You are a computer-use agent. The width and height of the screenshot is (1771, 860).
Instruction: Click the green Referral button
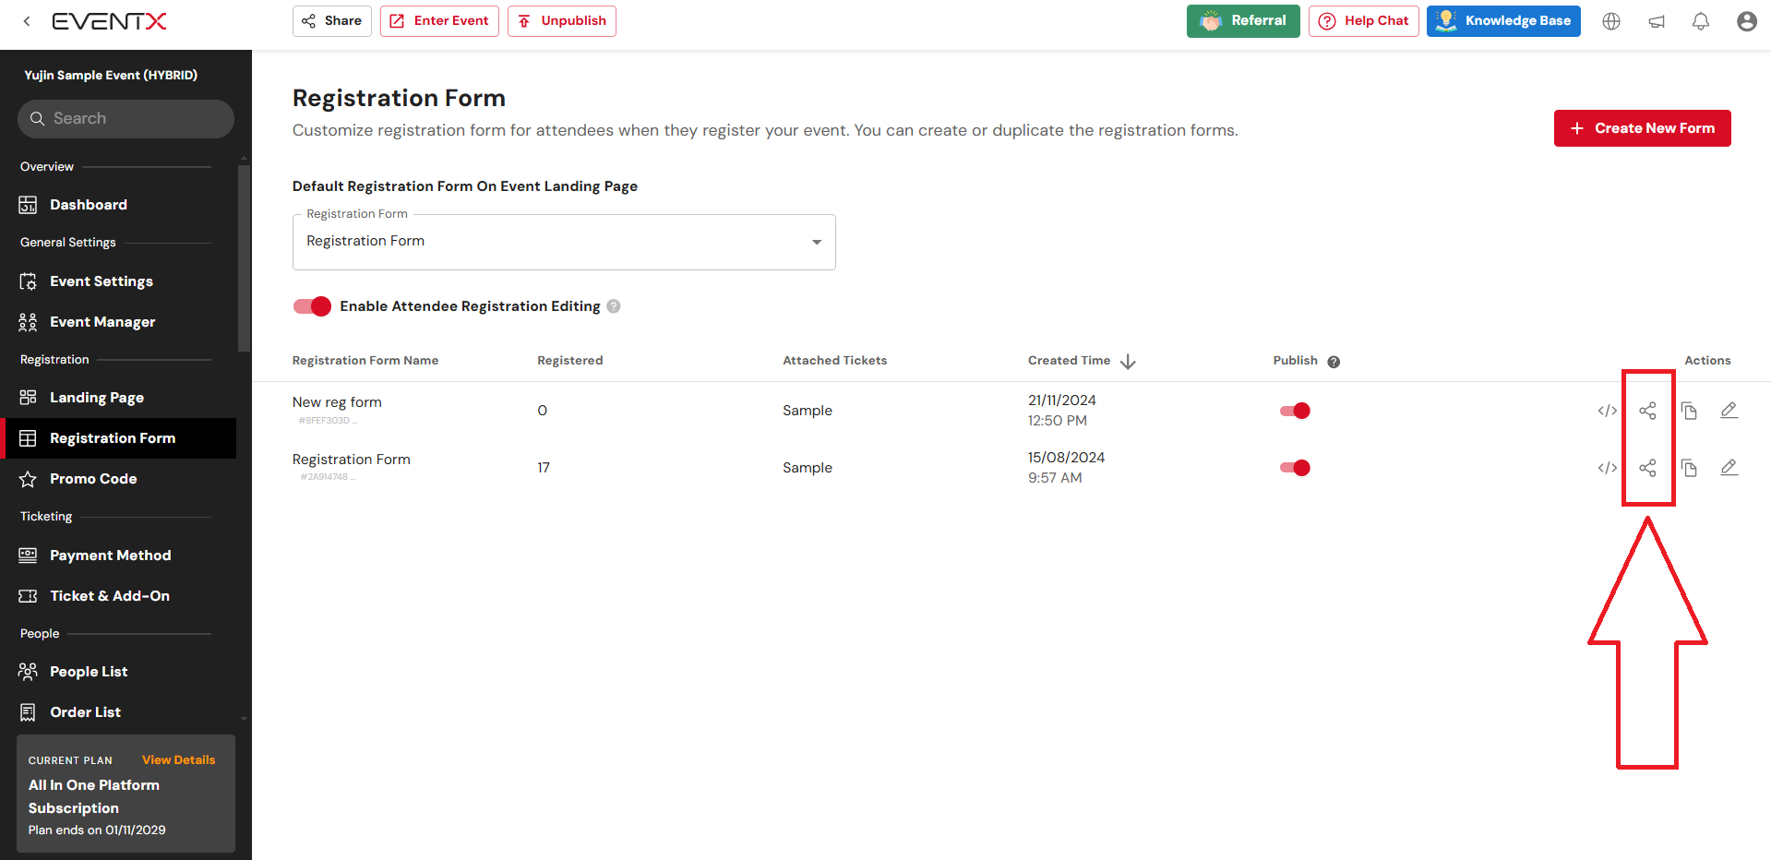click(1243, 21)
